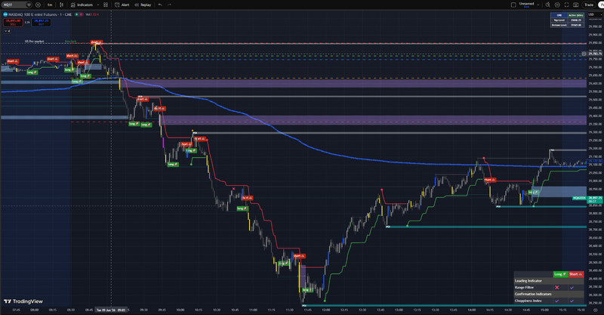
Task: Click the 29,600.00 price scale label
Action: pyautogui.click(x=595, y=83)
